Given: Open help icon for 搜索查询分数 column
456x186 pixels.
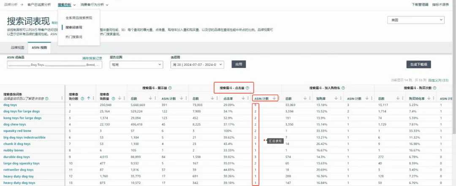Looking at the screenshot, I should point(83,98).
